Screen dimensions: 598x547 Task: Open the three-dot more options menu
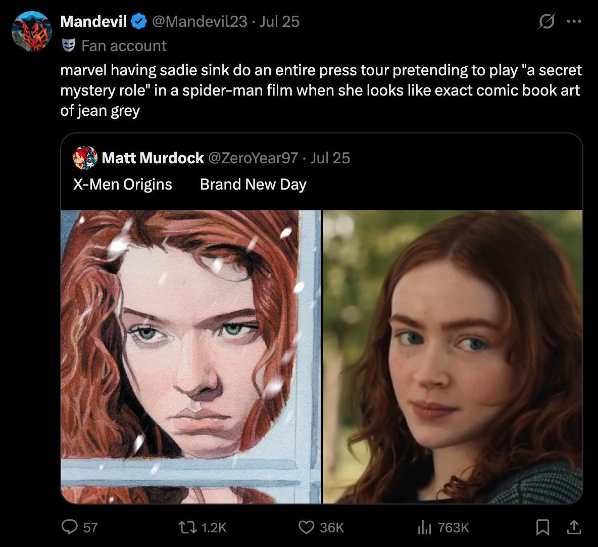click(574, 21)
